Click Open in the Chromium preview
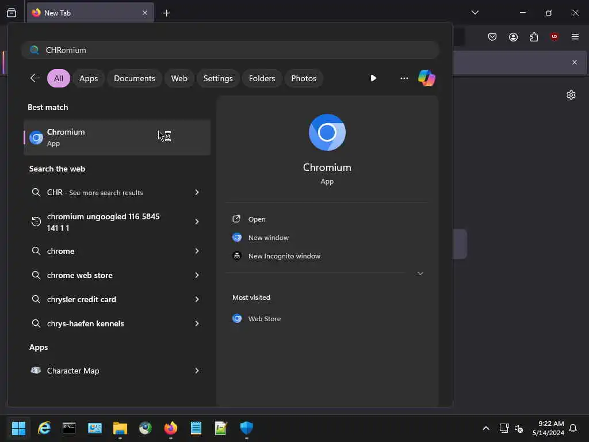589x442 pixels. (x=257, y=219)
